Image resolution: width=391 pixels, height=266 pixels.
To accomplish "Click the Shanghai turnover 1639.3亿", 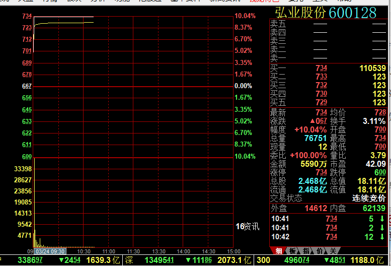I will pyautogui.click(x=103, y=260).
